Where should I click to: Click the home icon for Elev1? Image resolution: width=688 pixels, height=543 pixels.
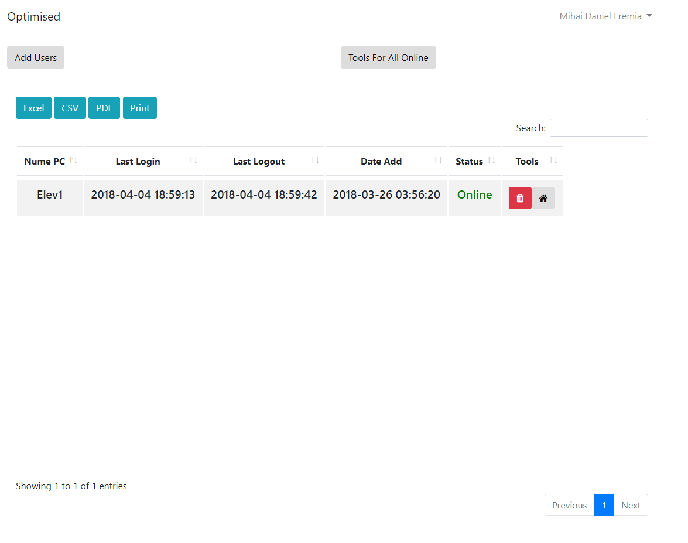tap(543, 198)
